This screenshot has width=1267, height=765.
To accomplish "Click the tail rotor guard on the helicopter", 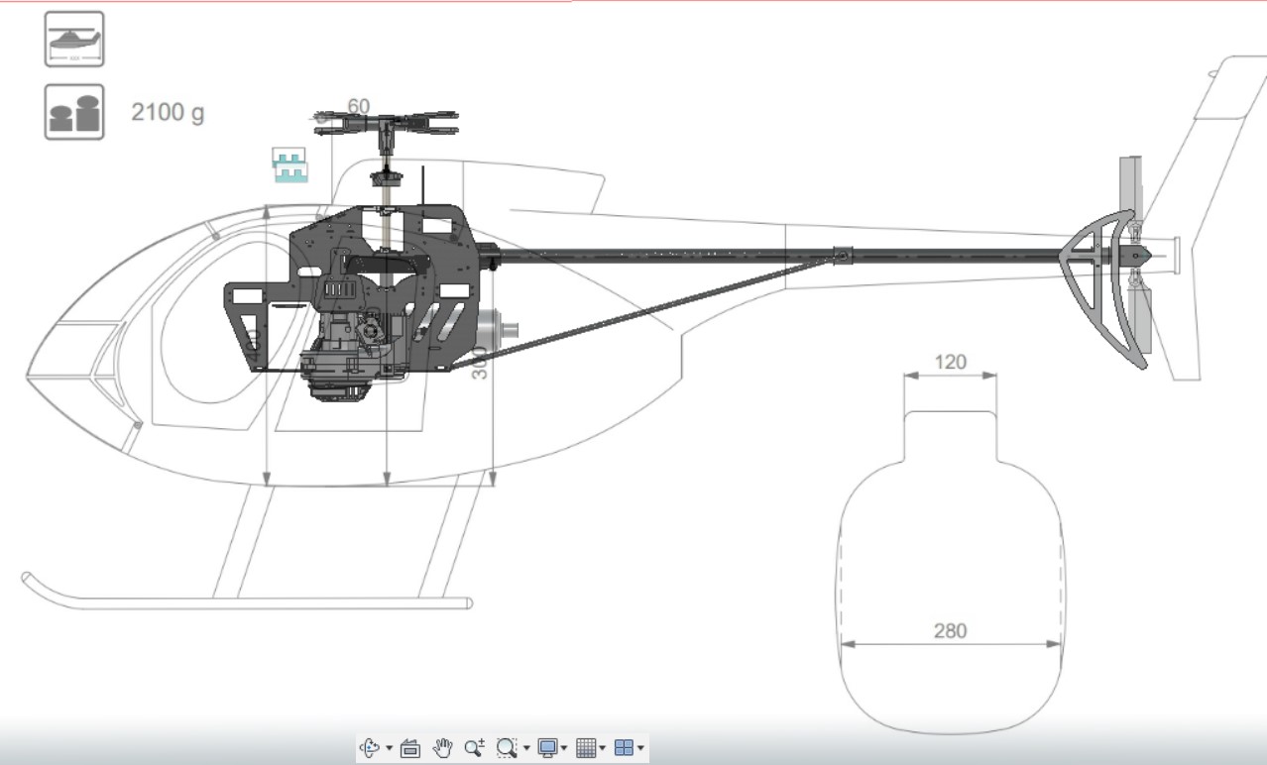I will point(1105,289).
